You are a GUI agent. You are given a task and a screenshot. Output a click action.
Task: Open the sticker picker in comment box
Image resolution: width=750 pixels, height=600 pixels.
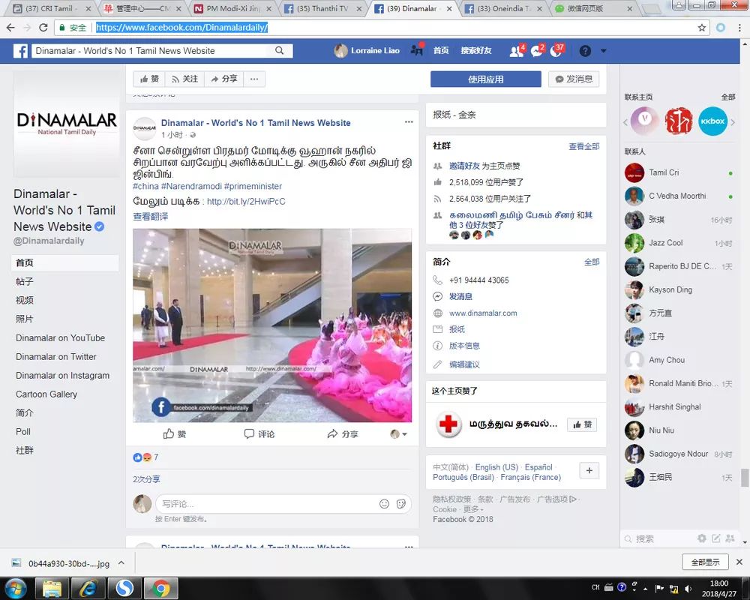(401, 504)
